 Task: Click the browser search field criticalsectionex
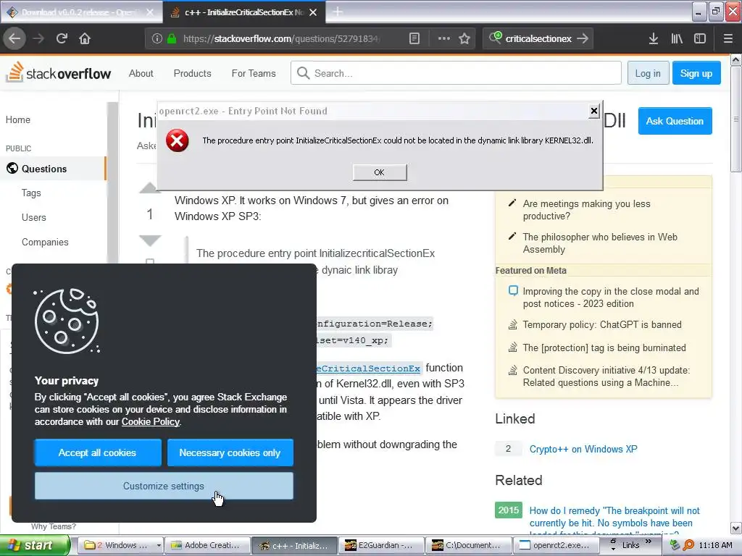[x=538, y=38]
